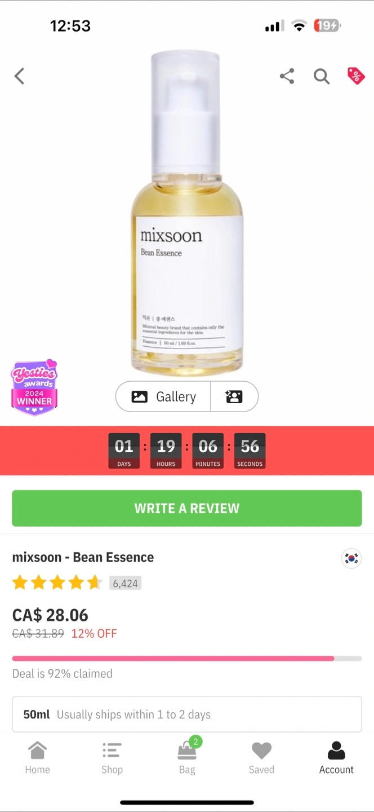
Task: Open the Saved heart tab
Action: [x=261, y=758]
